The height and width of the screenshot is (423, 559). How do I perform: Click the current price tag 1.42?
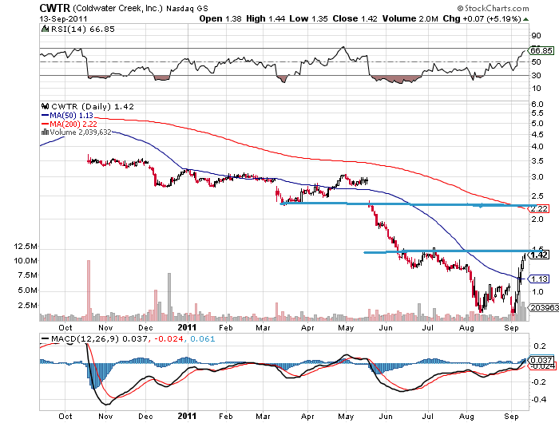(539, 255)
